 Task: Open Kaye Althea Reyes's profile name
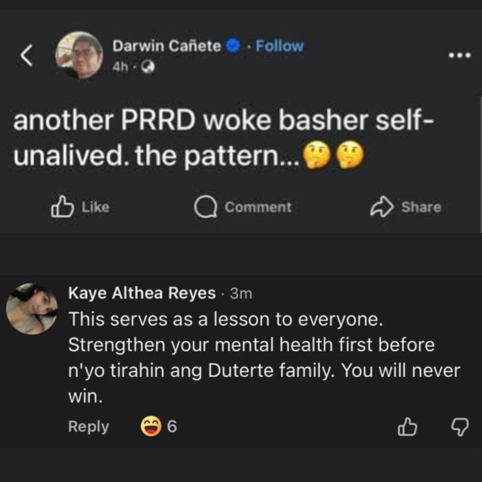(x=142, y=293)
